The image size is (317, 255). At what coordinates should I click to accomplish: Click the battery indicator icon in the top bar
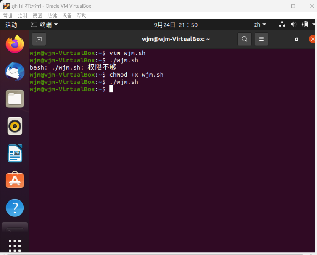tap(305, 24)
